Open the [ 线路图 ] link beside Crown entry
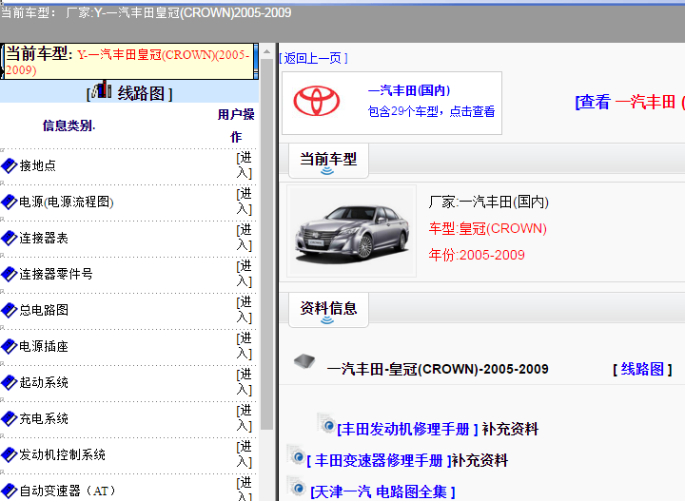685x501 pixels. (642, 369)
